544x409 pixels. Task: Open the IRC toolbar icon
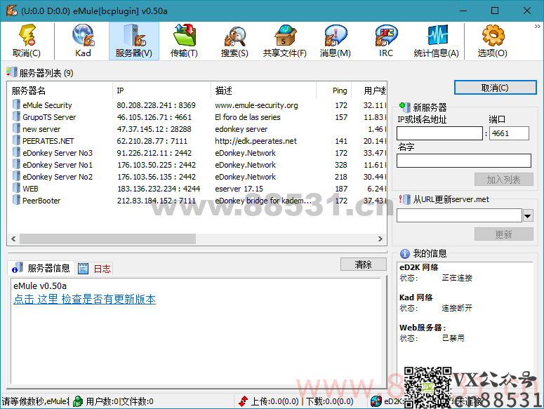click(x=386, y=41)
